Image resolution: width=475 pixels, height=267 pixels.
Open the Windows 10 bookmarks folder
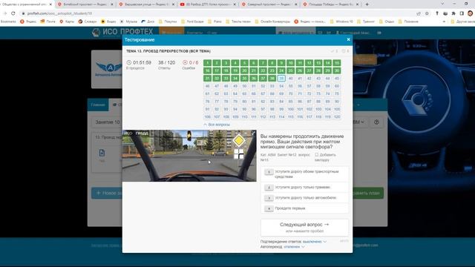pos(341,22)
